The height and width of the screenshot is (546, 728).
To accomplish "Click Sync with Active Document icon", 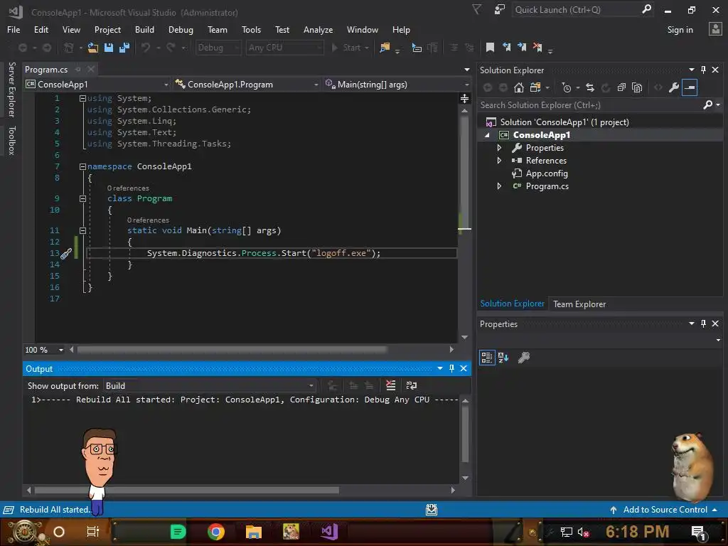I will click(x=589, y=87).
